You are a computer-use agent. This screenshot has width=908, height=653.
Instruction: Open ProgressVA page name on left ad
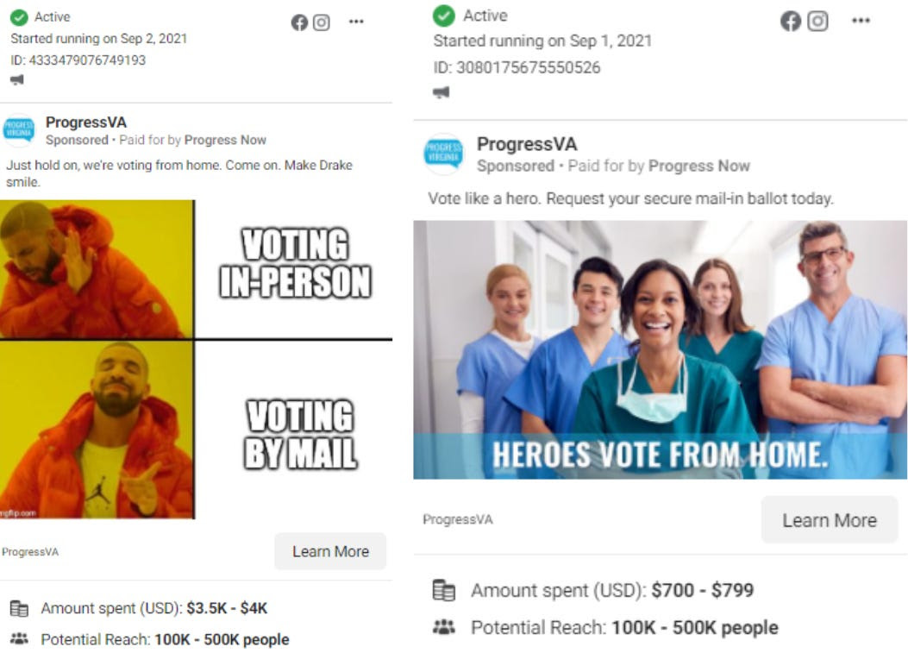pyautogui.click(x=85, y=122)
